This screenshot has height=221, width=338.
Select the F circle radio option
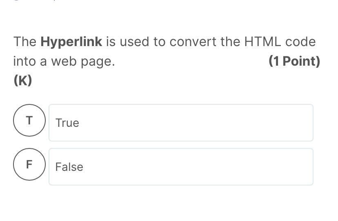29,164
